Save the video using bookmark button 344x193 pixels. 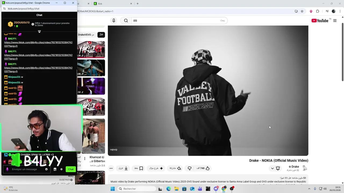(x=139, y=168)
